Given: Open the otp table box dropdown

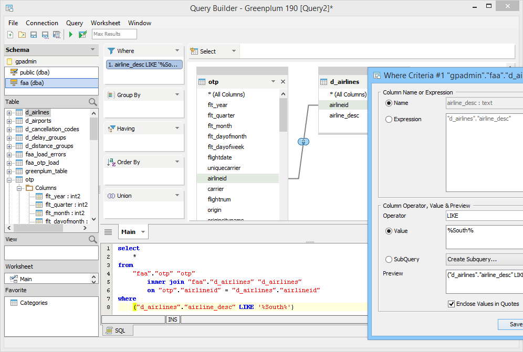Looking at the screenshot, I should [273, 81].
